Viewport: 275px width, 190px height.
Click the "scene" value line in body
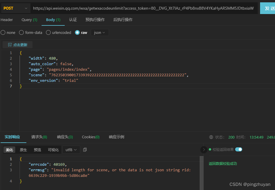(108, 75)
